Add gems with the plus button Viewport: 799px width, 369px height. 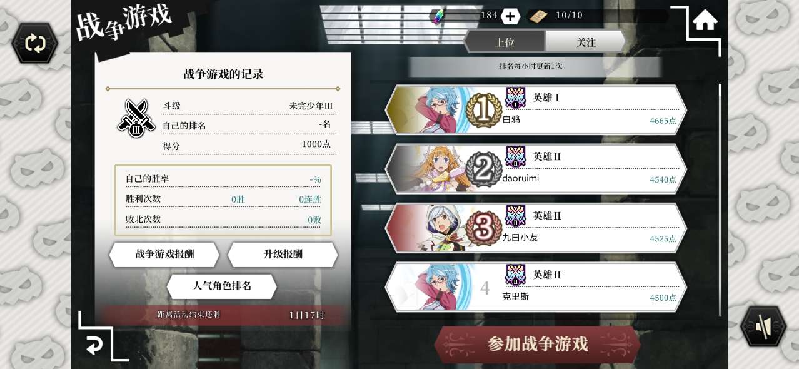click(510, 16)
